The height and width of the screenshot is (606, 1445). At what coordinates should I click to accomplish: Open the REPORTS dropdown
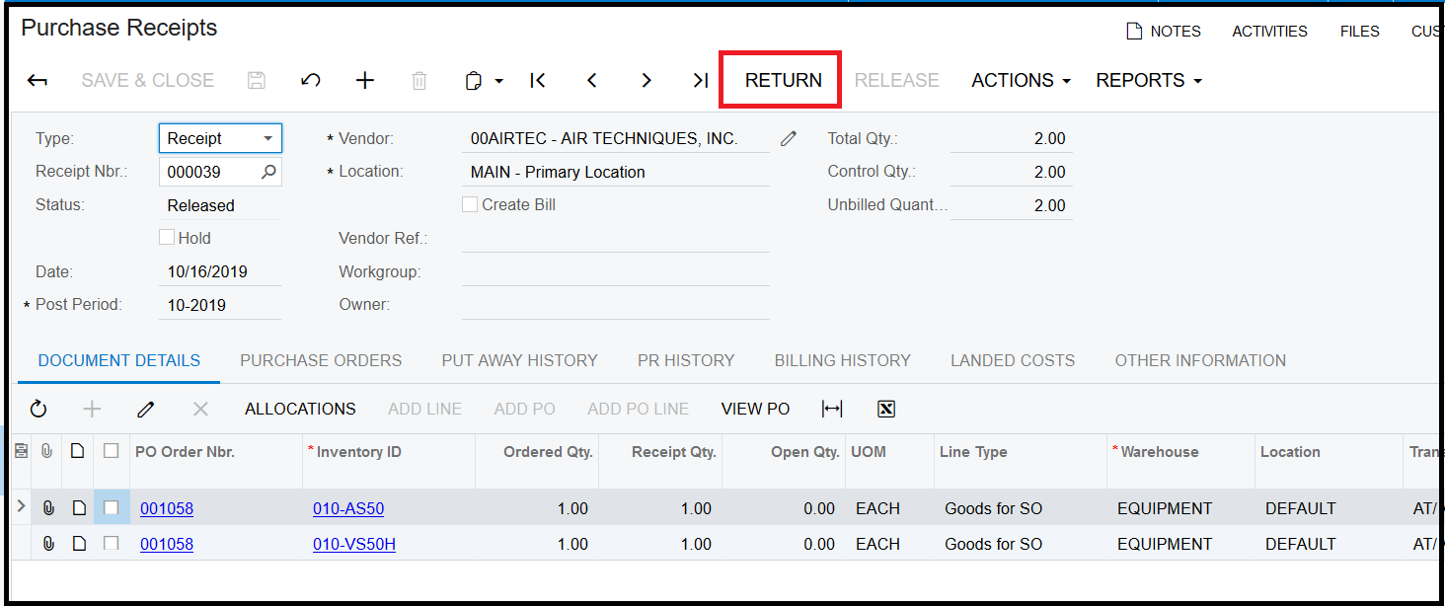(x=1148, y=80)
